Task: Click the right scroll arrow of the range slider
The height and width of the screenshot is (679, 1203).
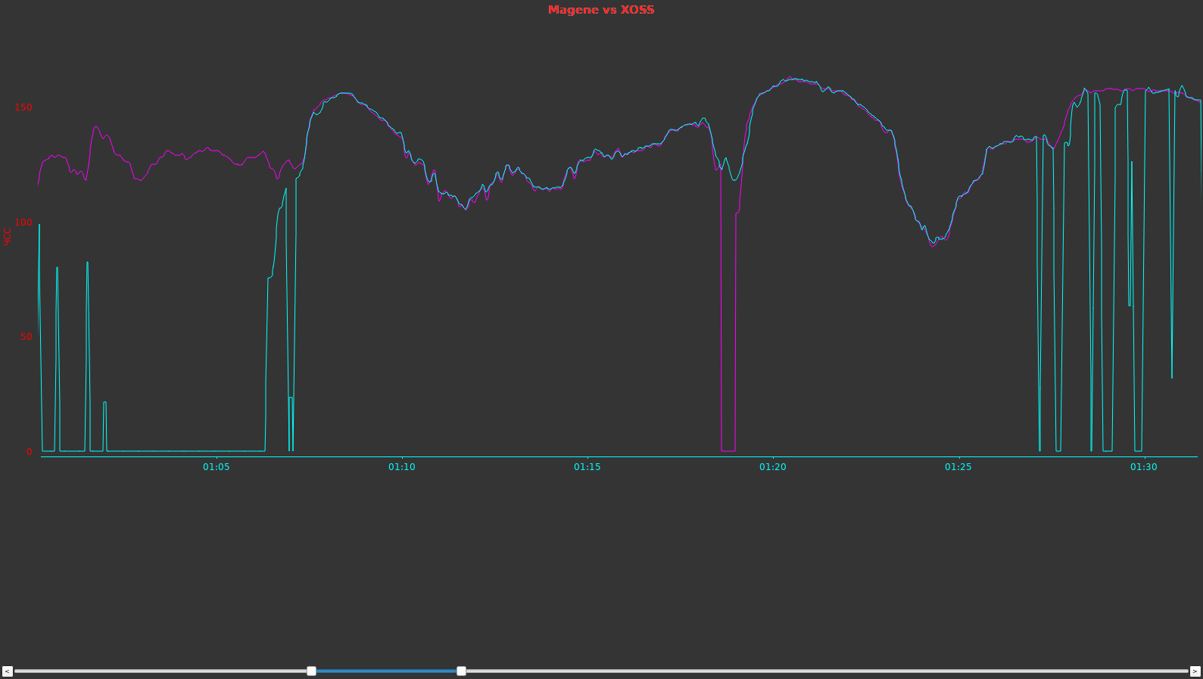Action: (x=1195, y=671)
